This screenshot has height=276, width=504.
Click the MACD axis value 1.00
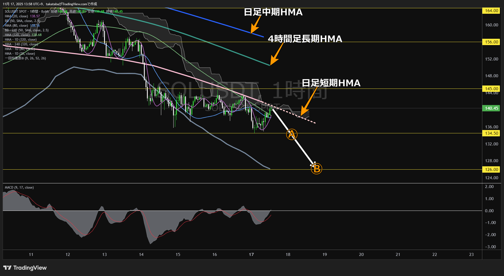(489, 199)
